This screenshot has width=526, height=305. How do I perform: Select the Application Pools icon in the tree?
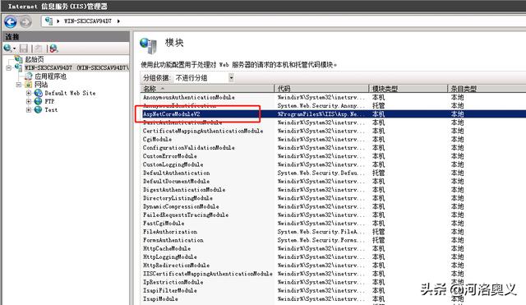[29, 76]
